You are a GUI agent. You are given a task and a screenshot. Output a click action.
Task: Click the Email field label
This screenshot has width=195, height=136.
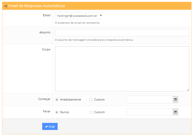pos(47,15)
